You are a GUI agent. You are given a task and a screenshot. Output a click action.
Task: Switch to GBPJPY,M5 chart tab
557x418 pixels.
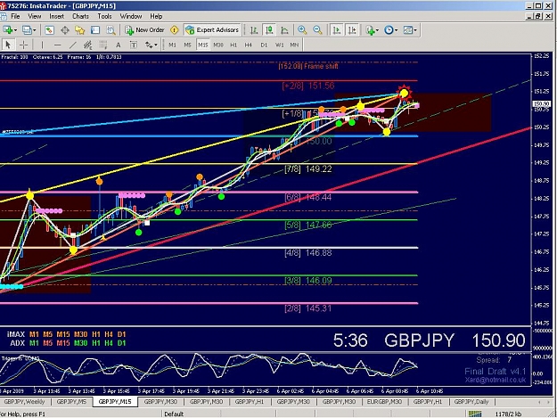[71, 402]
